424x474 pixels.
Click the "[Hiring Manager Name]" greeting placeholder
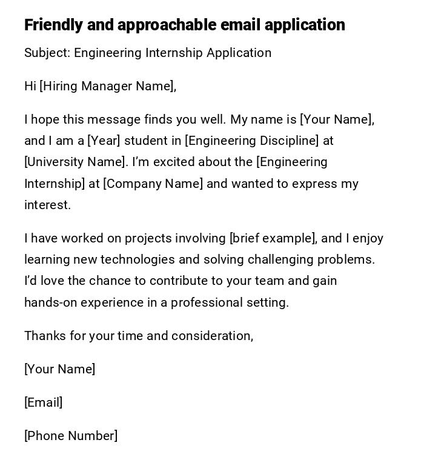[107, 86]
